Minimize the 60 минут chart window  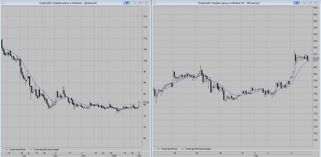pos(305,3)
